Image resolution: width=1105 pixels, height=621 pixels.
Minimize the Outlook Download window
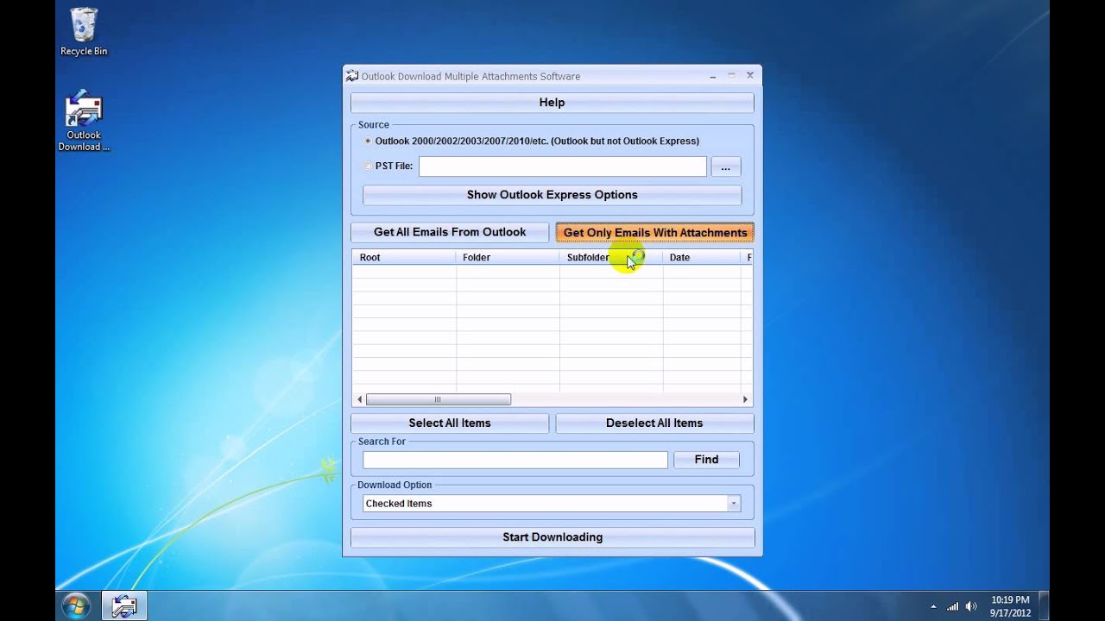(x=713, y=76)
